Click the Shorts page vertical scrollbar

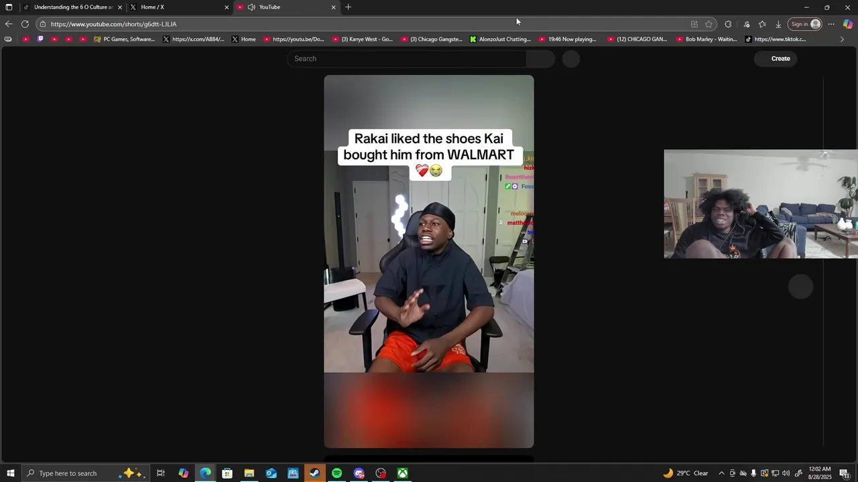tap(823, 261)
